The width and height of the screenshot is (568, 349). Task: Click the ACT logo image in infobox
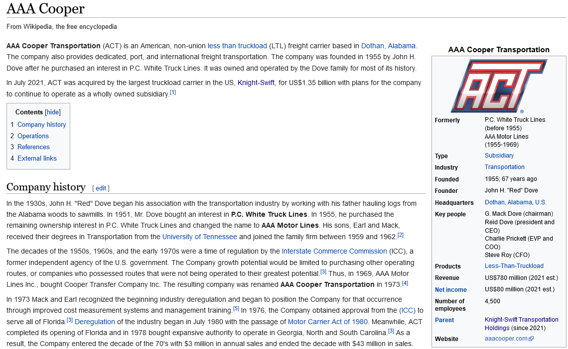click(x=499, y=86)
